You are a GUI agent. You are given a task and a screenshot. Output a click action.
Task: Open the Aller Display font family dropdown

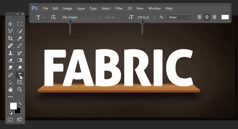click(x=81, y=17)
